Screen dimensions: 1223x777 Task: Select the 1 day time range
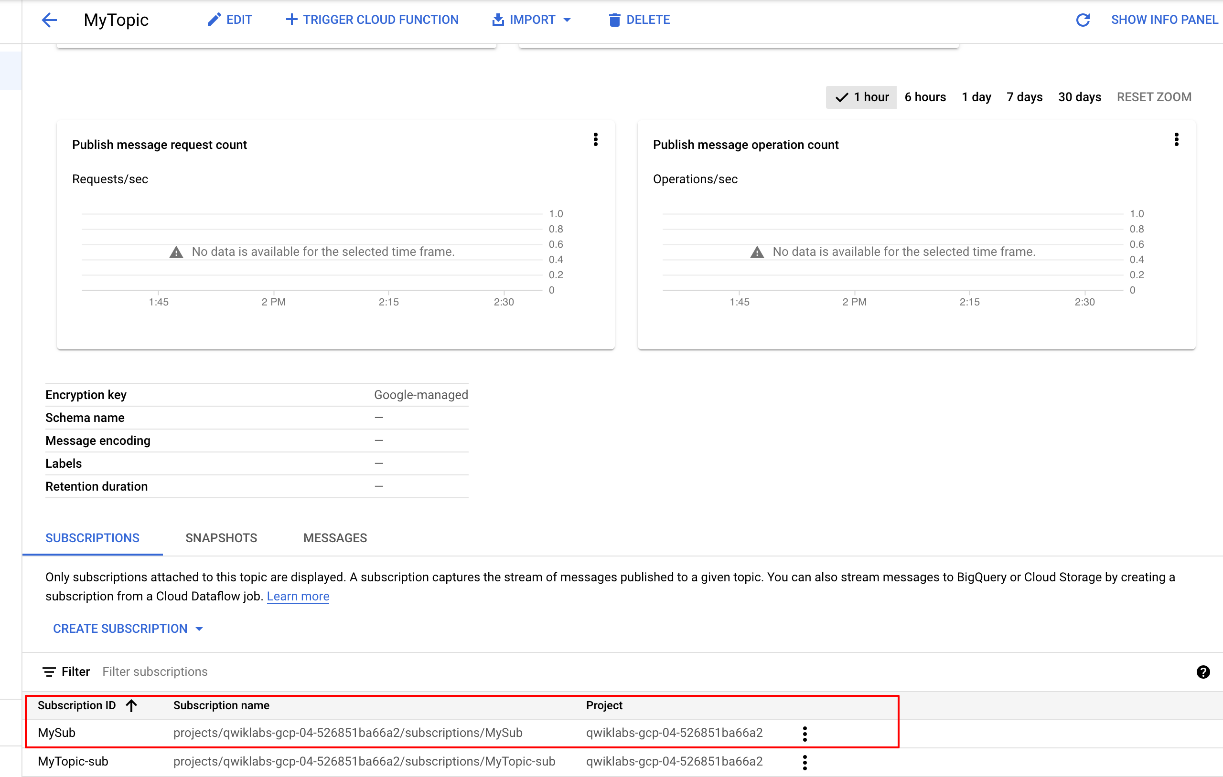click(x=976, y=97)
